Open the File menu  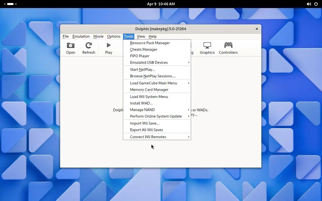pos(66,36)
